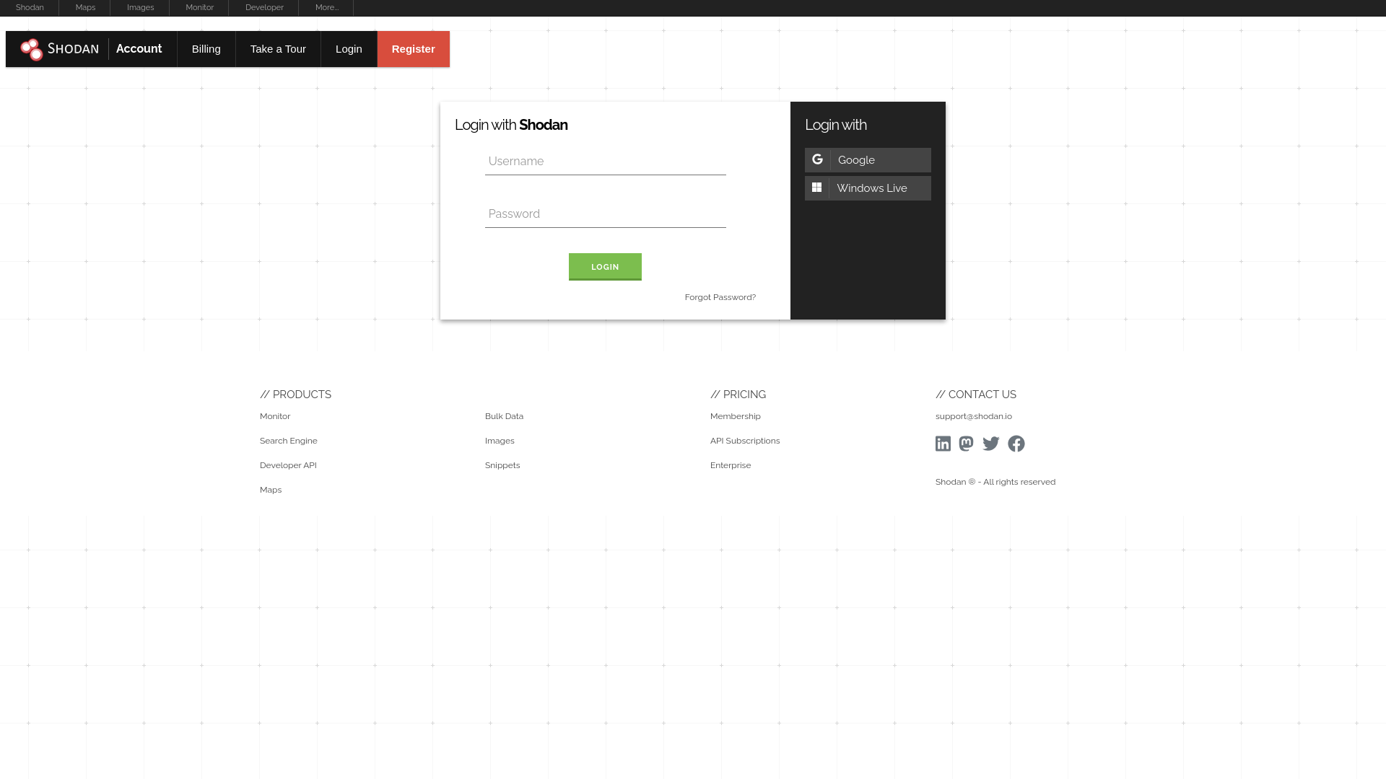Open the LinkedIn social icon
This screenshot has width=1386, height=779.
pyautogui.click(x=943, y=444)
